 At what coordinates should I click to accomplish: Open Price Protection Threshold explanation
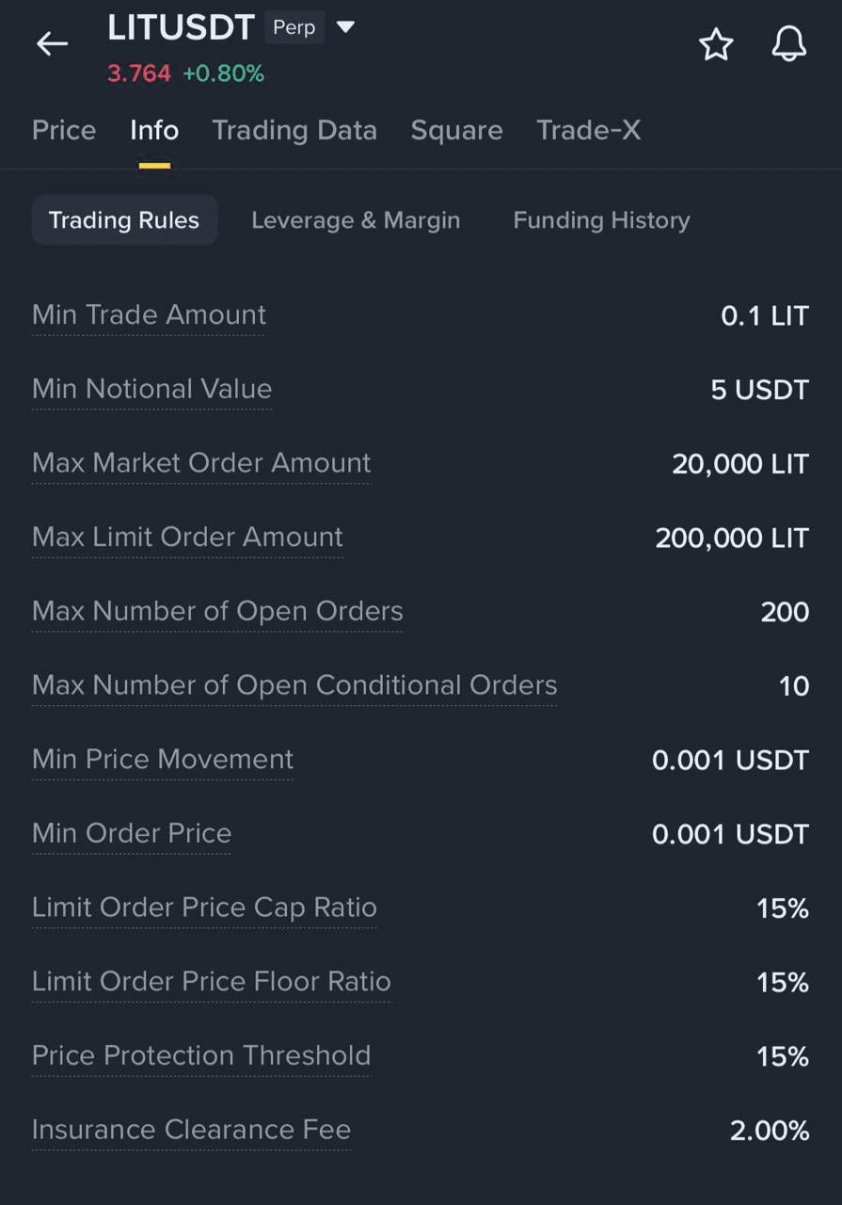pos(201,1055)
